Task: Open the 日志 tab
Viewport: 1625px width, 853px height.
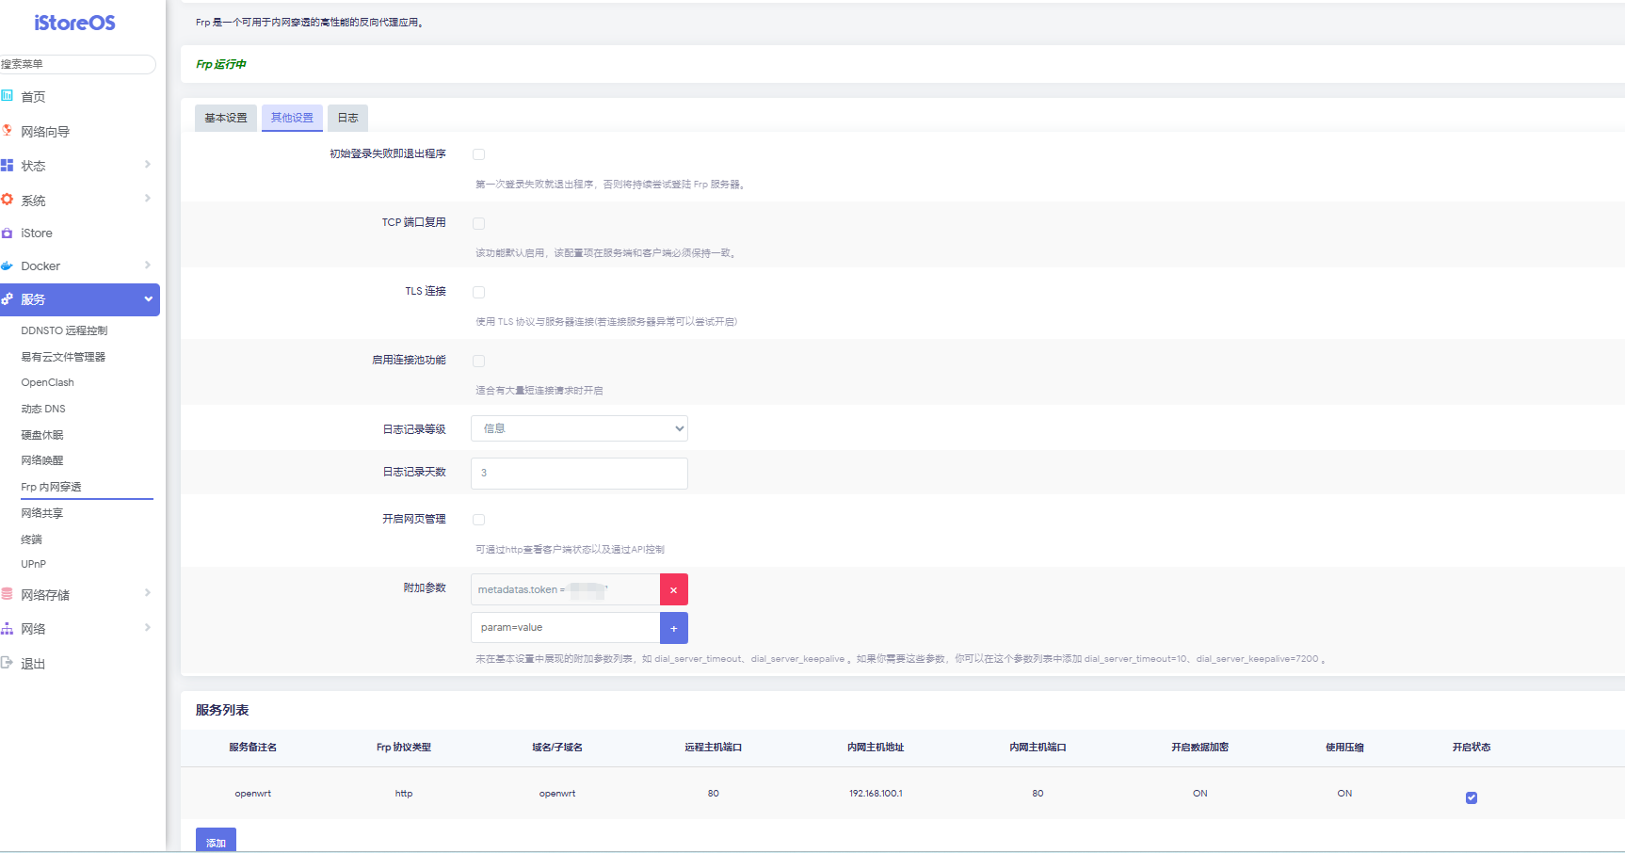Action: [347, 118]
